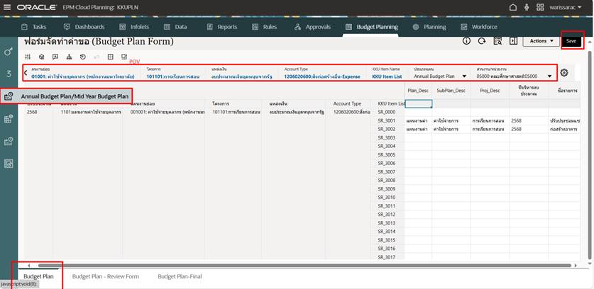This screenshot has width=594, height=289.
Task: Click the POV settings gear icon
Action: coord(564,73)
